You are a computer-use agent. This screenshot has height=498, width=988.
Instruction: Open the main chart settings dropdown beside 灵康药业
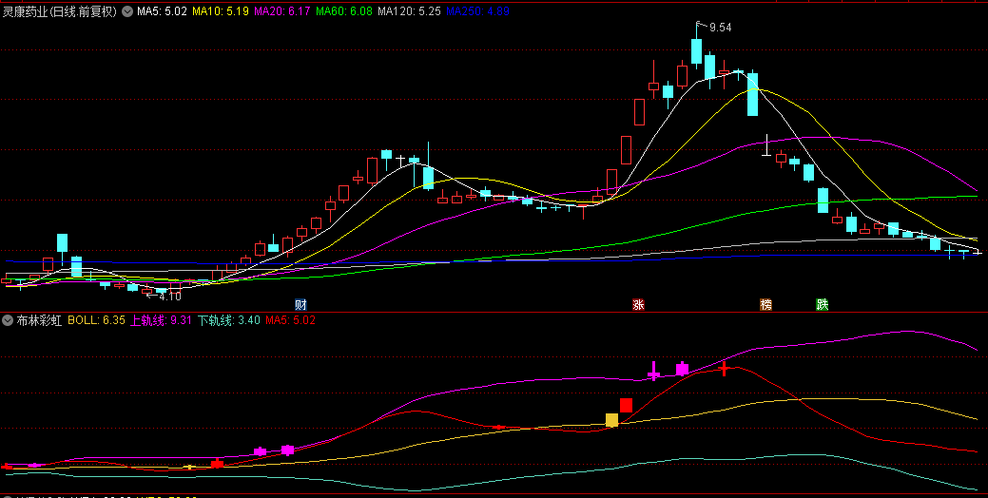click(127, 11)
